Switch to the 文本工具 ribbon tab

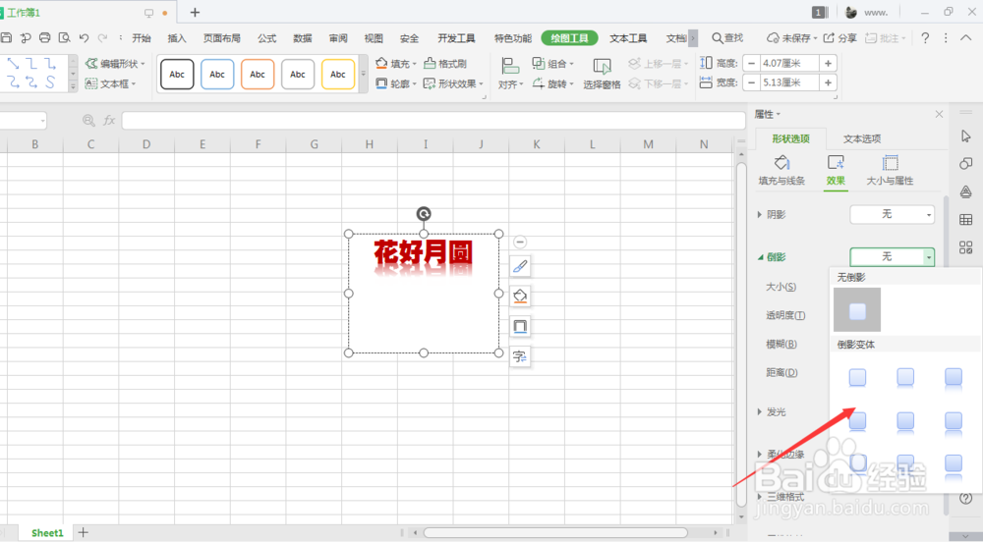pos(628,38)
